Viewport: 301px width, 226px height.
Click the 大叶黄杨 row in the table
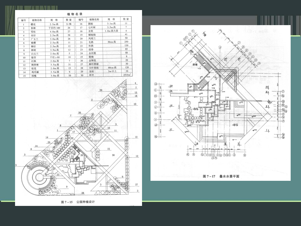pyautogui.click(x=103, y=68)
